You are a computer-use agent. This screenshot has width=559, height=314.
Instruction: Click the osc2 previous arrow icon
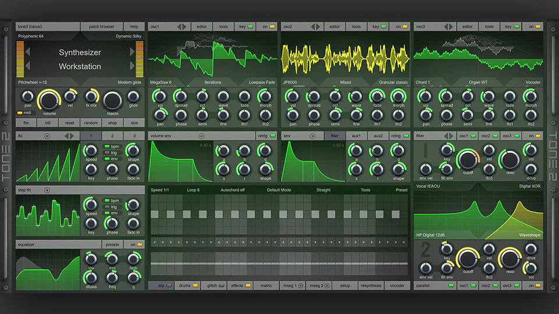(313, 27)
